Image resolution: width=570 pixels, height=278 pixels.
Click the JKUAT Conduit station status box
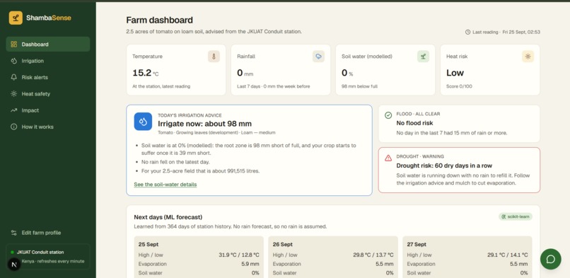point(48,257)
